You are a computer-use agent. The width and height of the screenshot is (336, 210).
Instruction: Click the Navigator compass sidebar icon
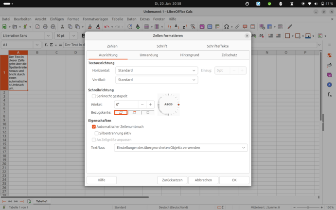[329, 85]
